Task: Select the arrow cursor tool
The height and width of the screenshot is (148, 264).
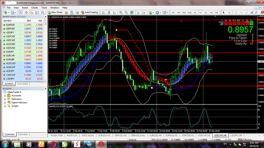Action: [224, 12]
